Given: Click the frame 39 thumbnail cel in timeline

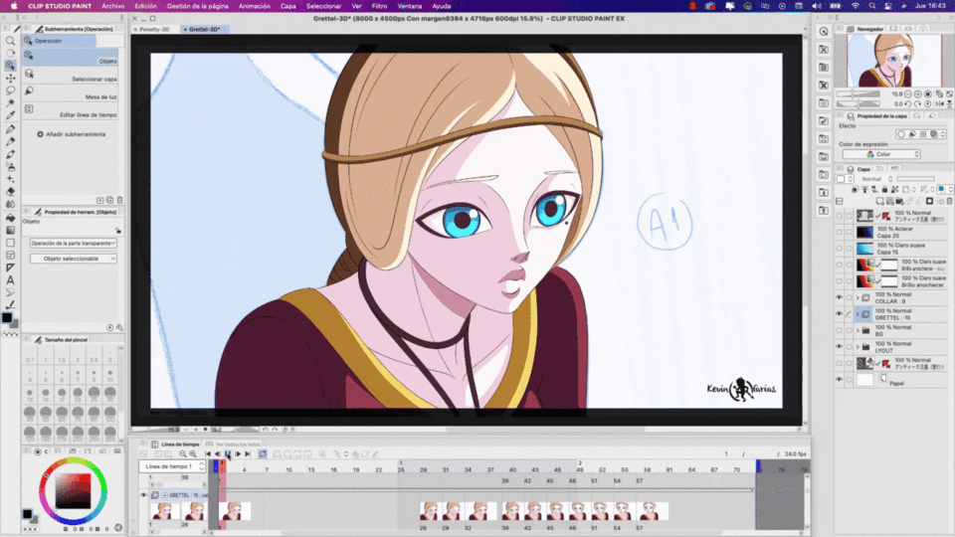Looking at the screenshot, I should (511, 511).
